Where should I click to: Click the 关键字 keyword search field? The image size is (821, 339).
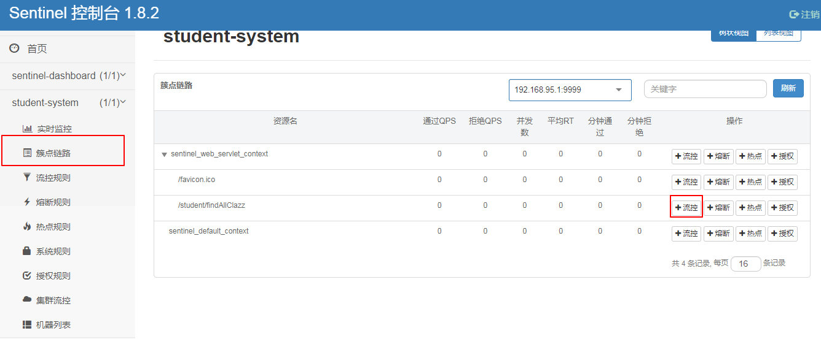click(705, 89)
